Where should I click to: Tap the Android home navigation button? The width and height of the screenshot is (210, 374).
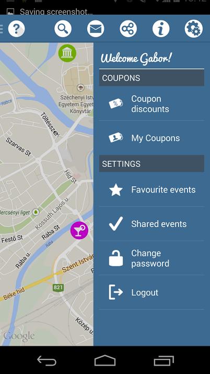point(105,360)
